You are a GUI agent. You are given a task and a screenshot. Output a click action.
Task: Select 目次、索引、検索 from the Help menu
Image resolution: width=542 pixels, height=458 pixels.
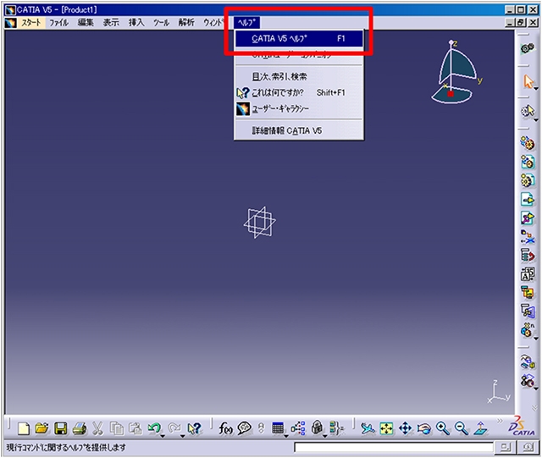299,76
